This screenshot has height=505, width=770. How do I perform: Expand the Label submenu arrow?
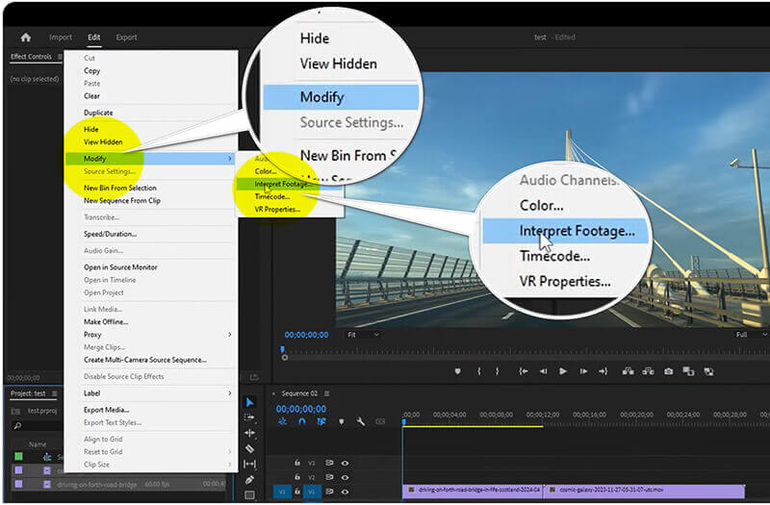pyautogui.click(x=229, y=393)
